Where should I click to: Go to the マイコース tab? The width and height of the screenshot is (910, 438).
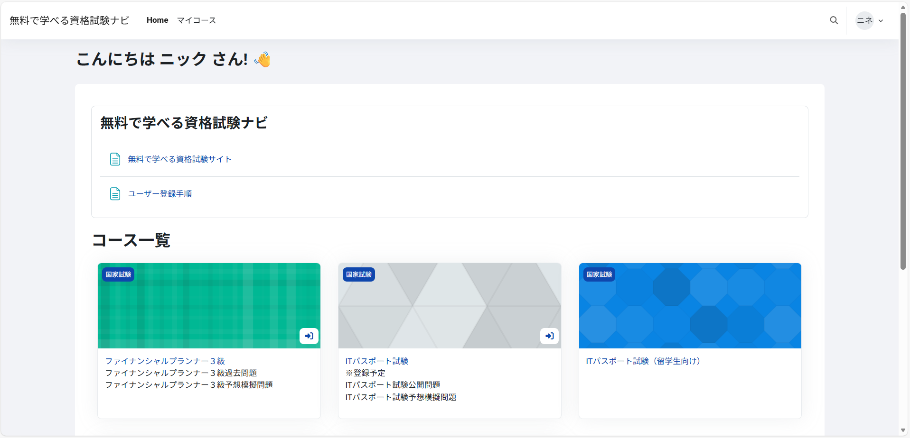tap(197, 20)
